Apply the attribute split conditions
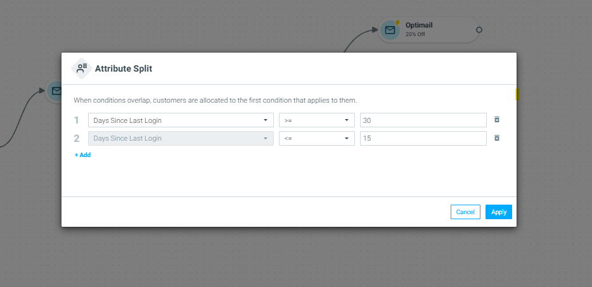Screen dimensions: 592x287 tap(499, 212)
